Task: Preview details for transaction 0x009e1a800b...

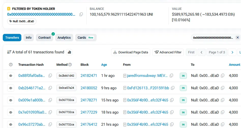Action: (11, 100)
